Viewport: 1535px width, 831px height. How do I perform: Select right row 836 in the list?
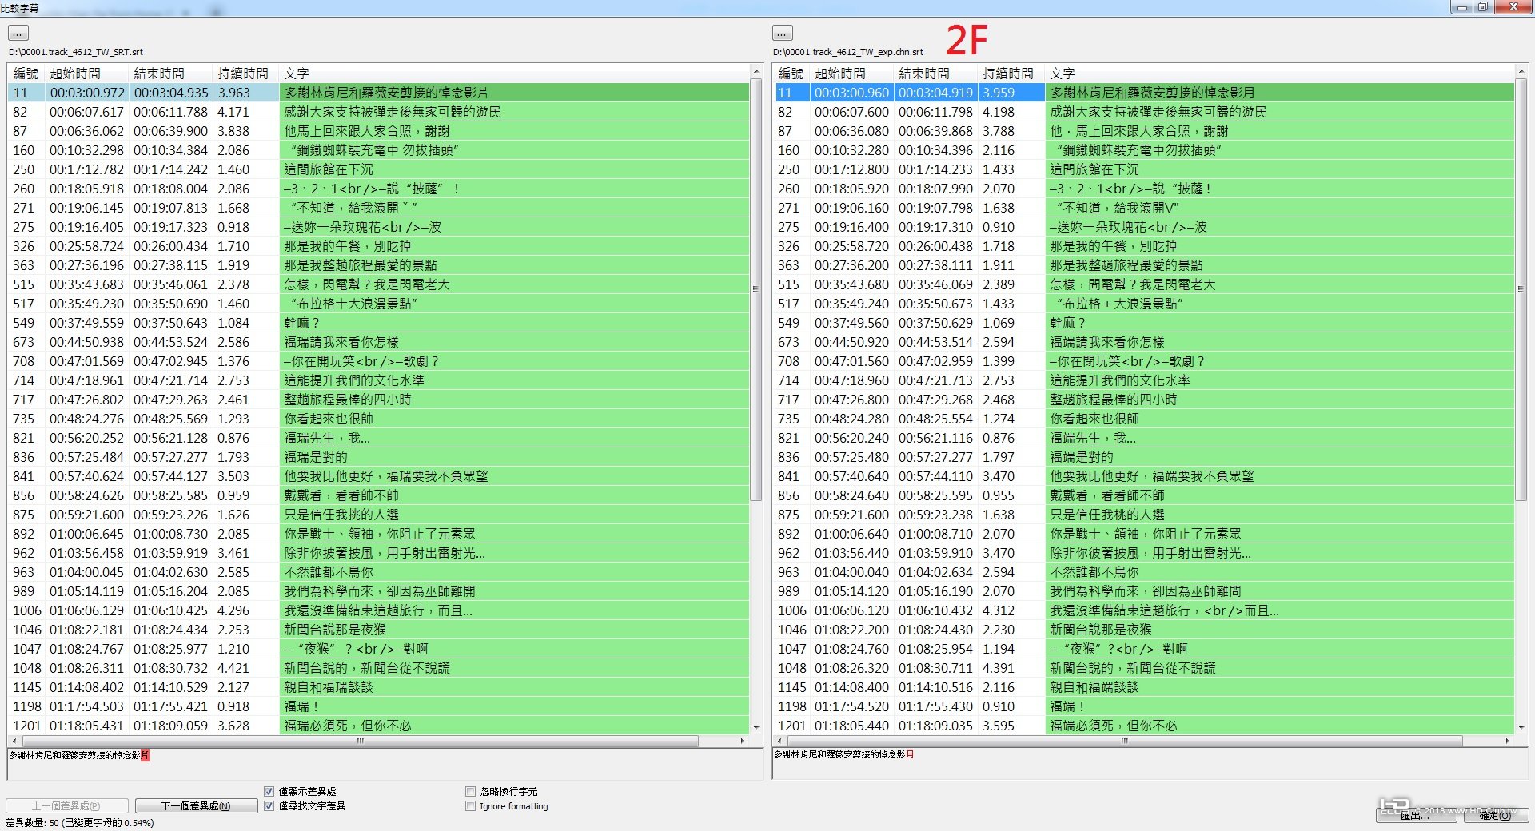tap(1143, 457)
